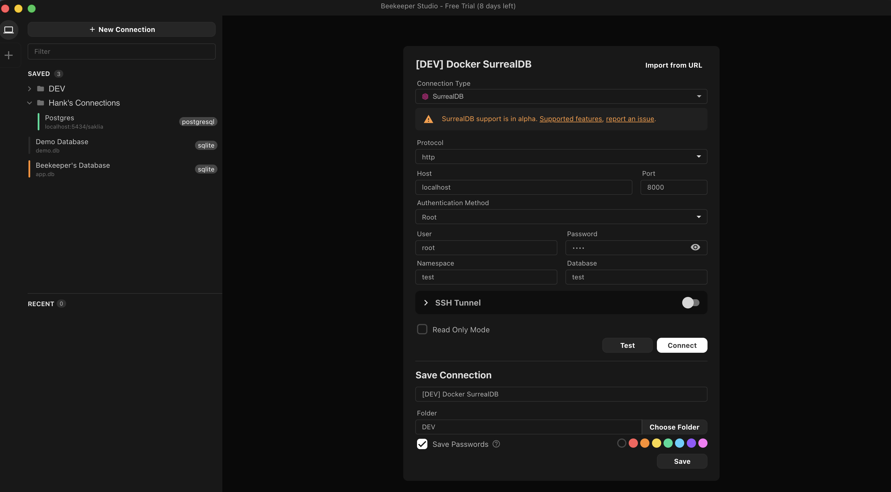Click the [DEV] Docker SurrealDB title

point(473,64)
